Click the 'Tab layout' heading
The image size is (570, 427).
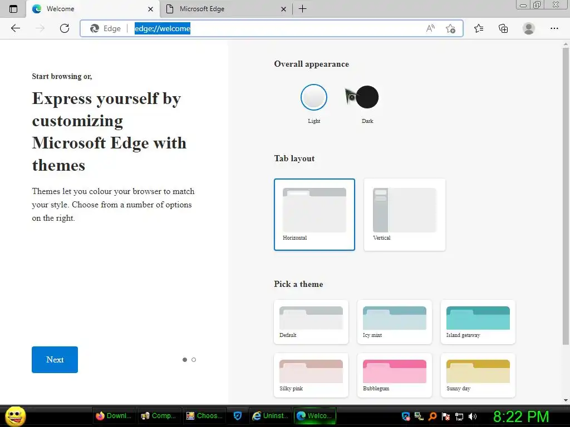294,158
